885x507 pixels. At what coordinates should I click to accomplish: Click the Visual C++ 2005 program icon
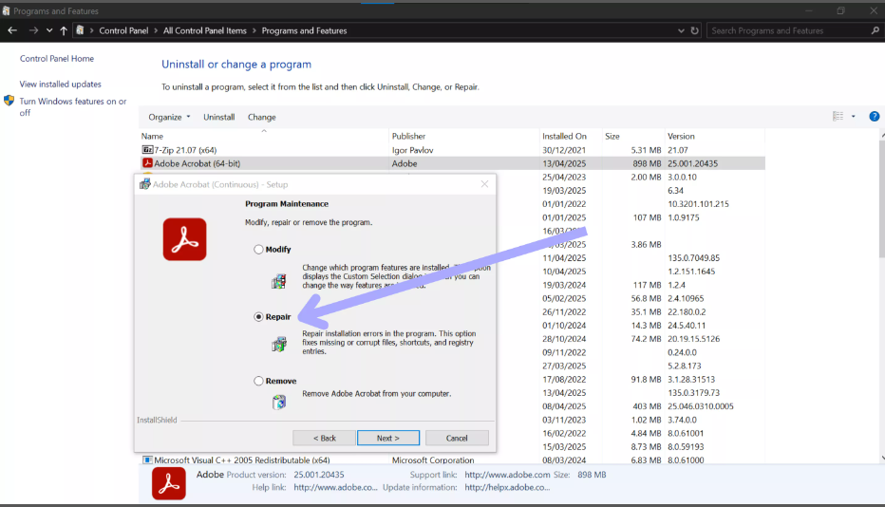(147, 460)
